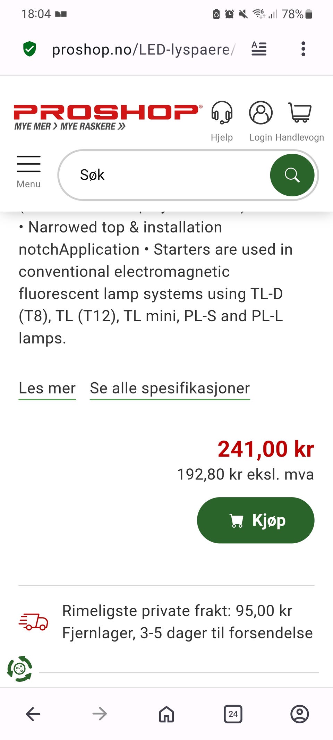333x740 pixels.
Task: Open the Les mer link
Action: [x=47, y=389]
